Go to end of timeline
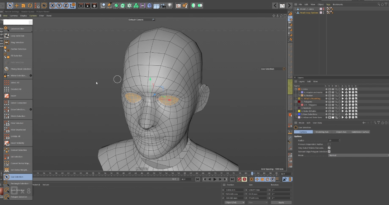 pyautogui.click(x=232, y=179)
